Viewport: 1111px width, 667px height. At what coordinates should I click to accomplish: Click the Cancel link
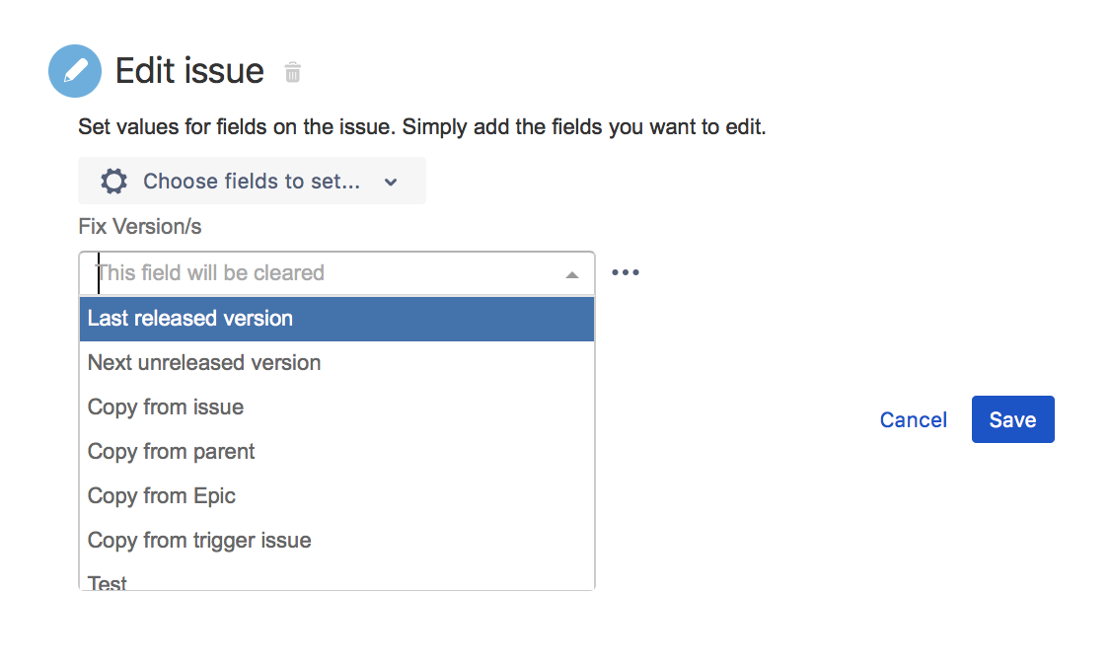pyautogui.click(x=913, y=418)
